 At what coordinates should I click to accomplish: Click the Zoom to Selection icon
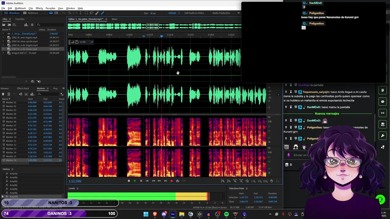(x=265, y=181)
